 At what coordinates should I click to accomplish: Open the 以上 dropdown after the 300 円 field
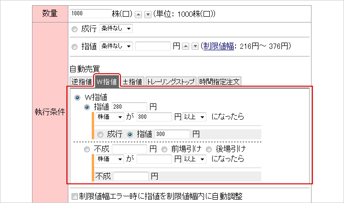point(194,117)
